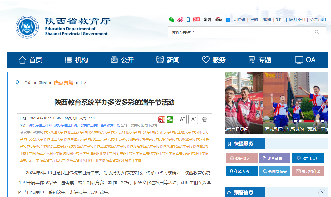Switch to Traditional Chinese (繁體)

tap(267, 20)
